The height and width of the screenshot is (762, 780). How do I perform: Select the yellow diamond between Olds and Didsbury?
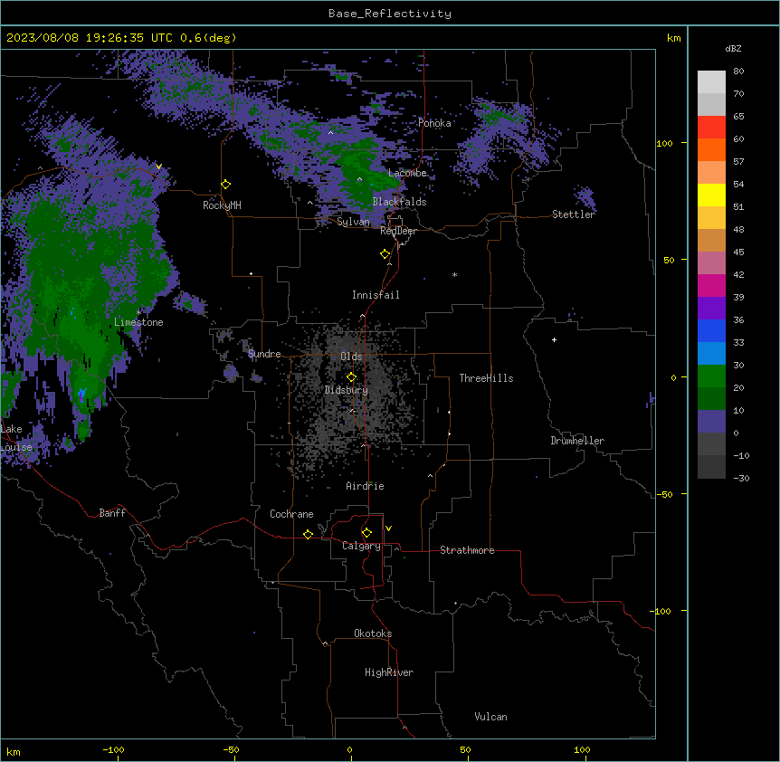point(352,377)
